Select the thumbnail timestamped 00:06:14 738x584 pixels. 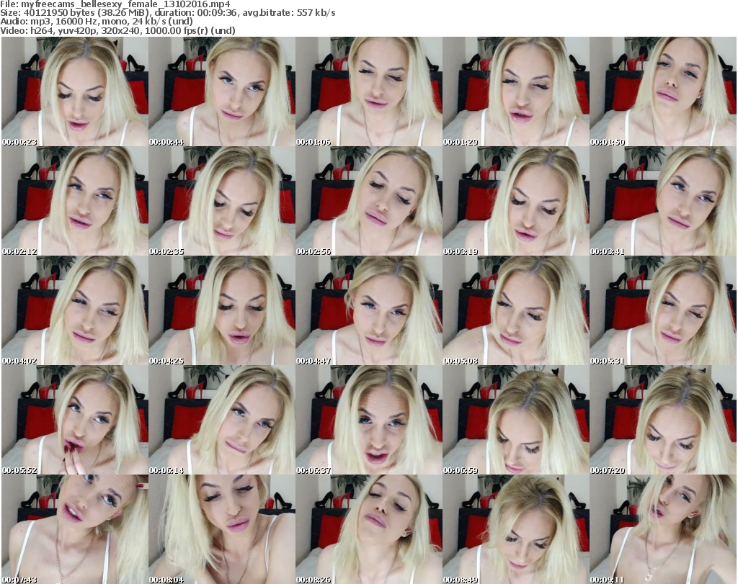(x=222, y=421)
